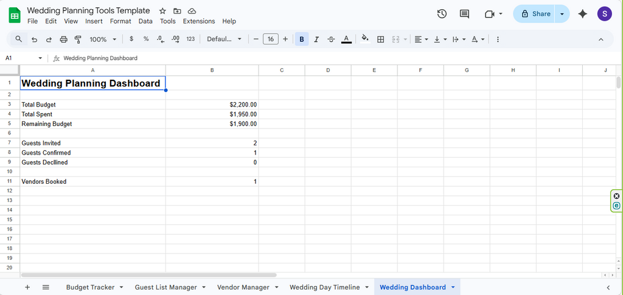Open the Format menu
This screenshot has height=295, width=623.
click(120, 21)
